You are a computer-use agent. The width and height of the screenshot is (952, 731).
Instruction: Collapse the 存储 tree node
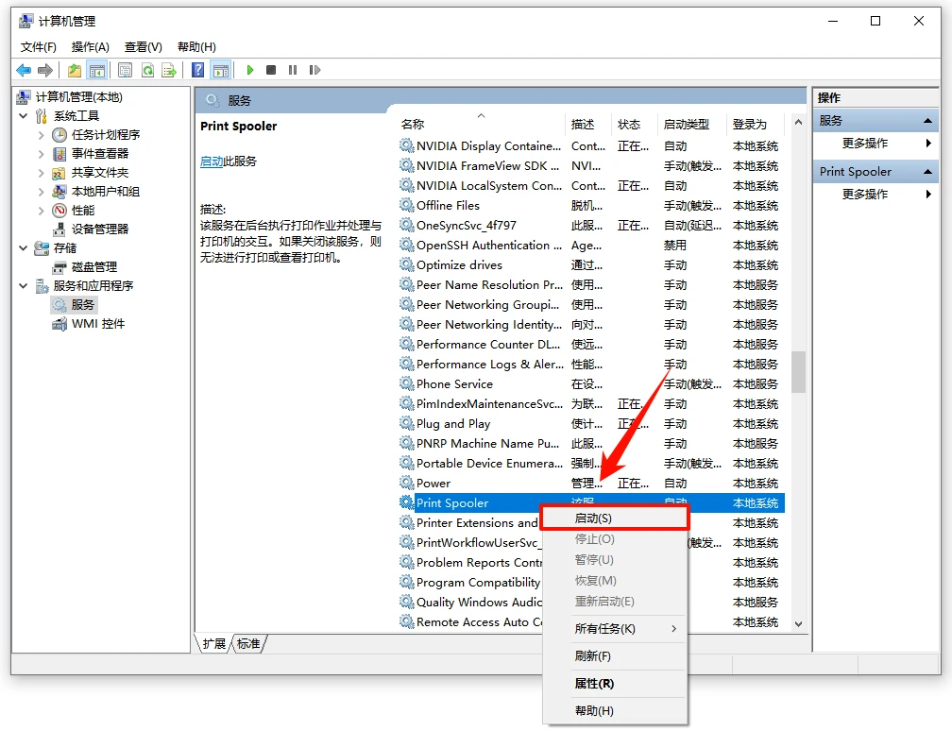[x=23, y=248]
